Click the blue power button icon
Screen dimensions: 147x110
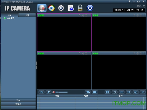click(x=90, y=8)
